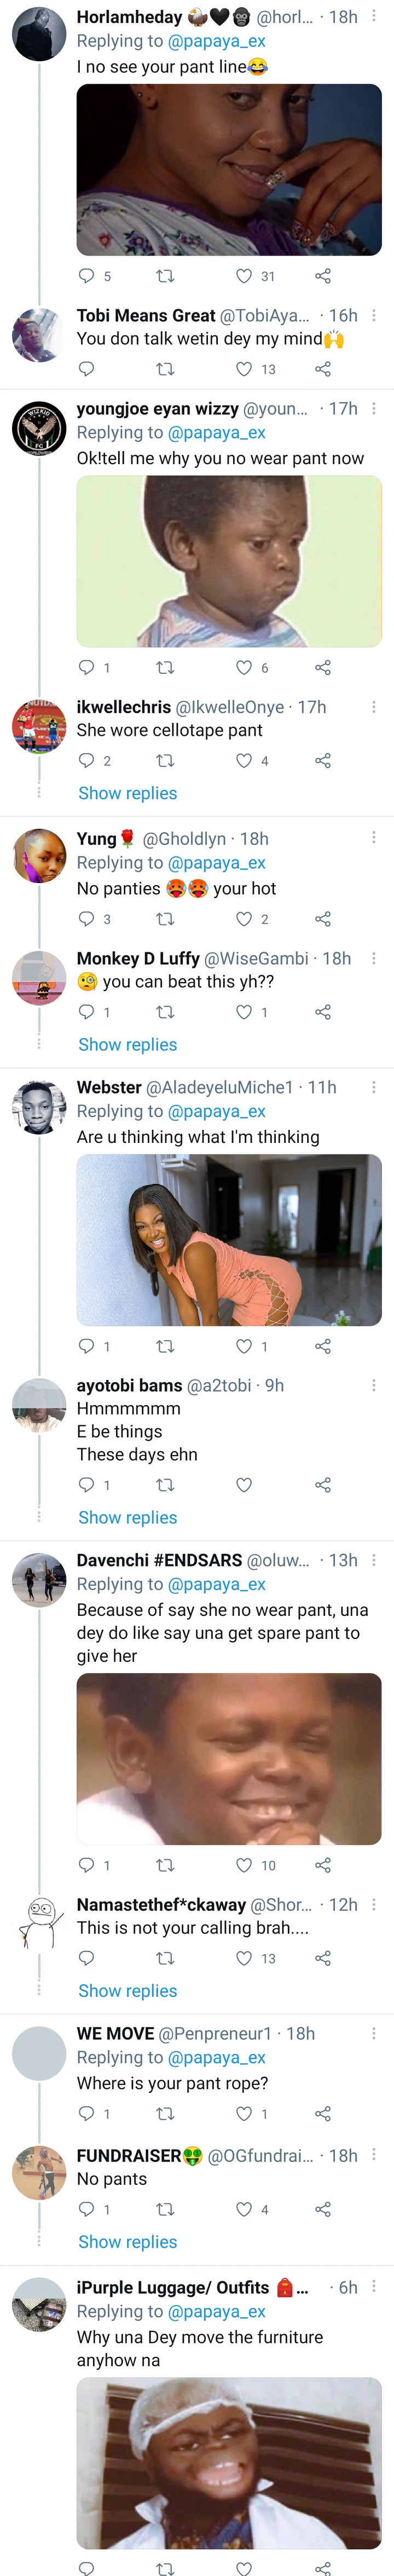The image size is (394, 2576).
Task: Share Namastethef*ckaway's tweet
Action: [x=322, y=1958]
